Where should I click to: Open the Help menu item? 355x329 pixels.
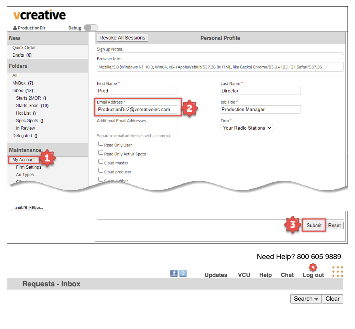(265, 275)
